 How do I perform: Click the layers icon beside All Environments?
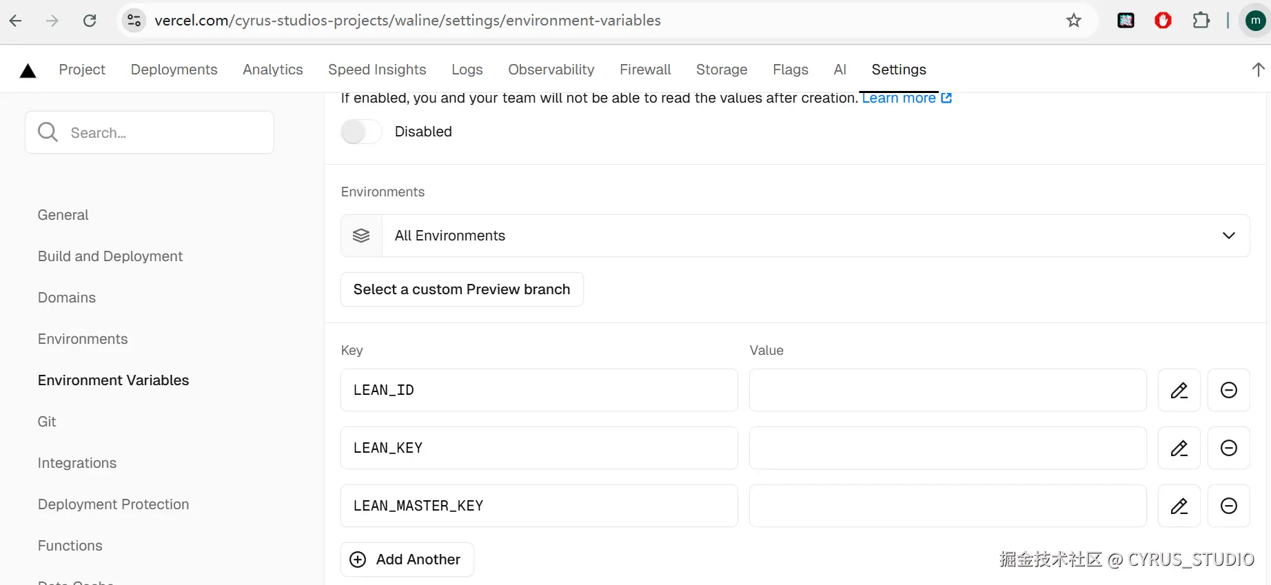coord(361,236)
